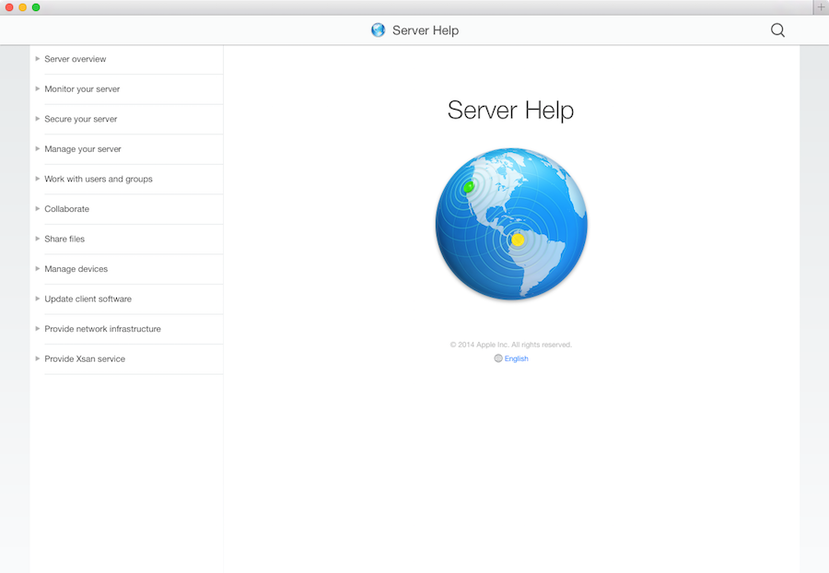
Task: Open the Collaborate topic
Action: pos(67,209)
